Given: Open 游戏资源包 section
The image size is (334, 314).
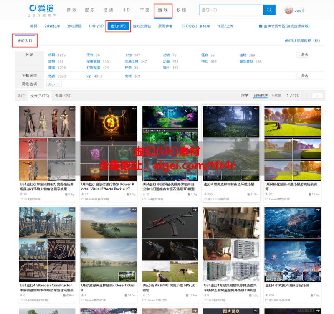Looking at the screenshot, I should (x=142, y=26).
